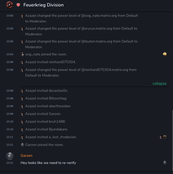Click small avatar beside Garzon joined event
Image resolution: width=173 pixels, height=174 pixels.
pyautogui.click(x=22, y=145)
